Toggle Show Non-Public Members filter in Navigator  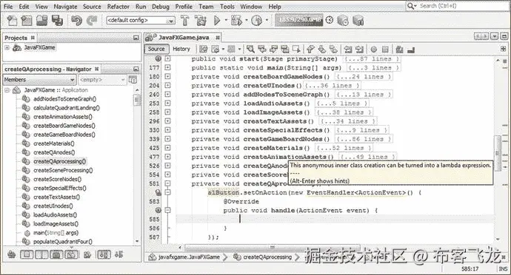tap(57, 254)
